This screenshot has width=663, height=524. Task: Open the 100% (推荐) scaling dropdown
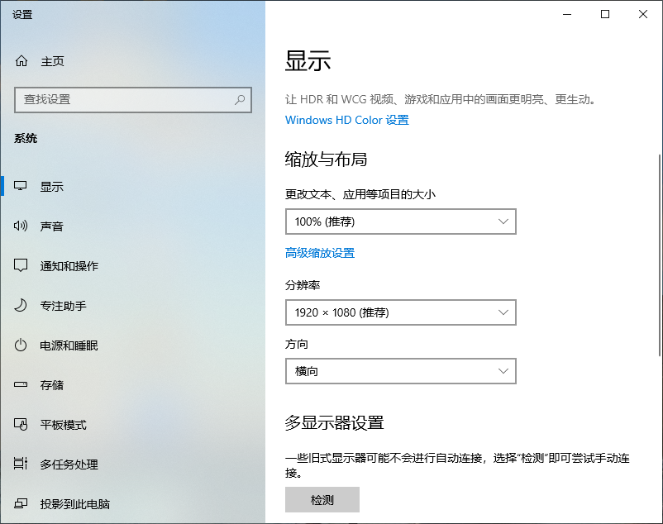click(400, 222)
